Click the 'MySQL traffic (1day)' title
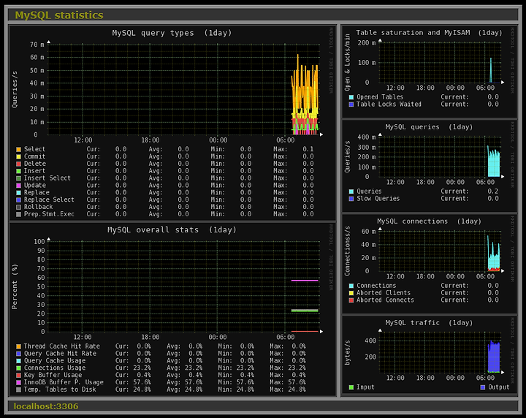Image resolution: width=526 pixels, height=418 pixels. point(429,323)
